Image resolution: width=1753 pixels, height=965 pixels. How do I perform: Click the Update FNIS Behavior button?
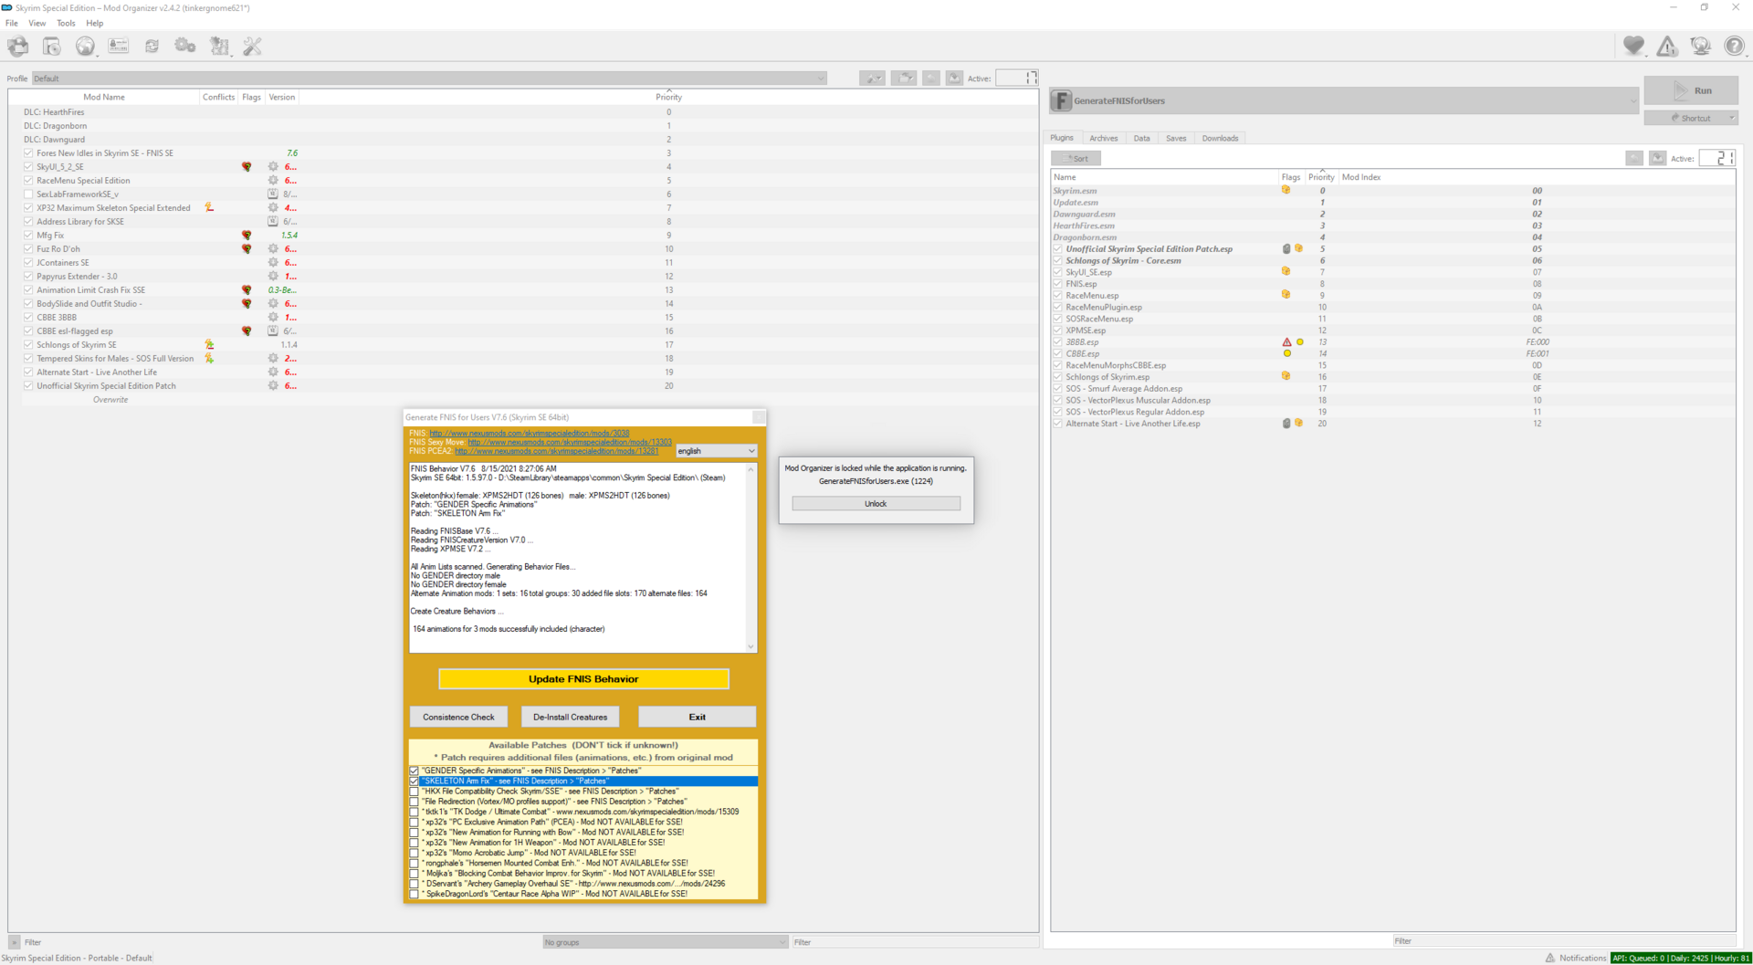point(583,679)
